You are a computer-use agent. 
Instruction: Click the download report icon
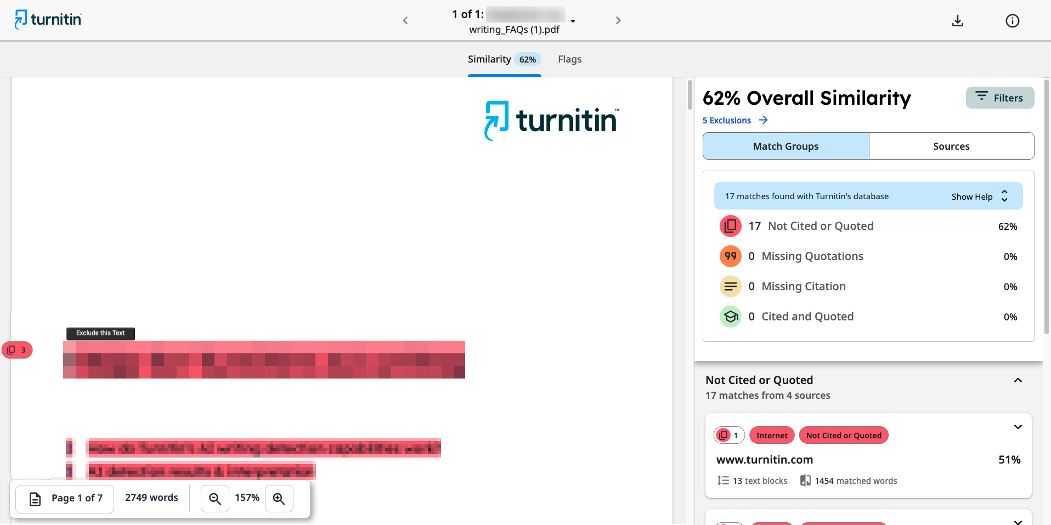pos(957,21)
